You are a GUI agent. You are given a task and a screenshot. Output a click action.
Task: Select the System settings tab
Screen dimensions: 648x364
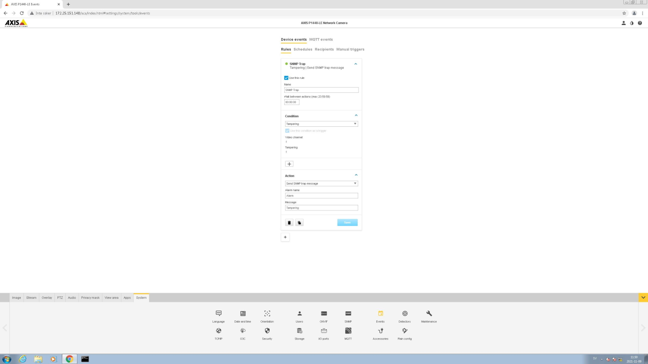141,298
